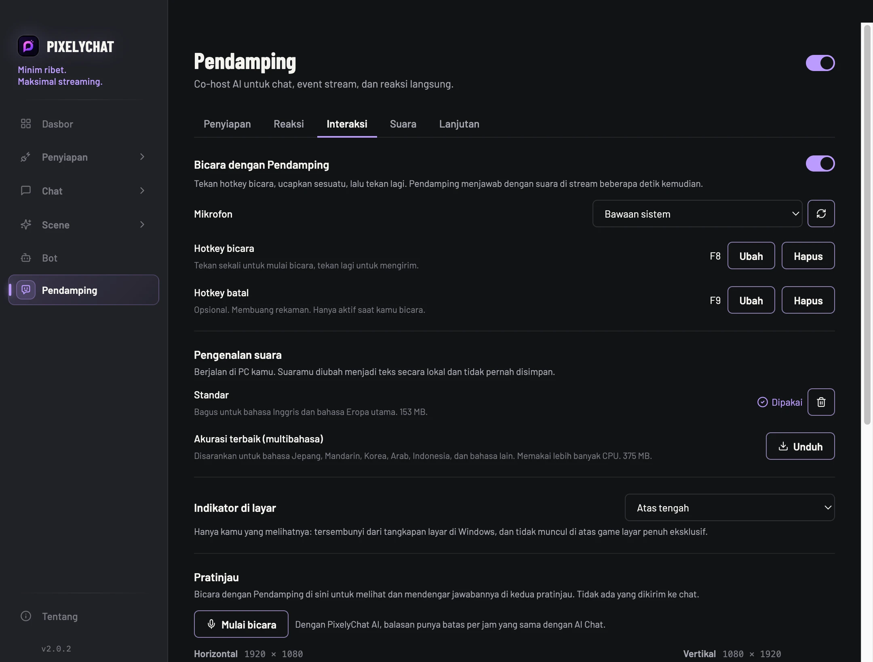Screen dimensions: 873x662
Task: Click the Akurasi terbaik (multibahasa) label
Action: [x=259, y=439]
